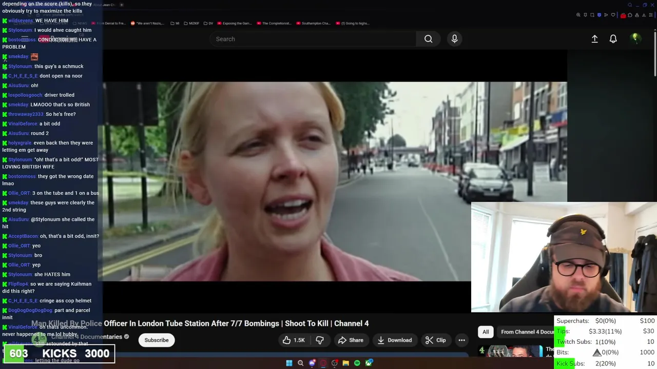Dislike the video with thumbs down
The image size is (657, 369).
(x=320, y=340)
